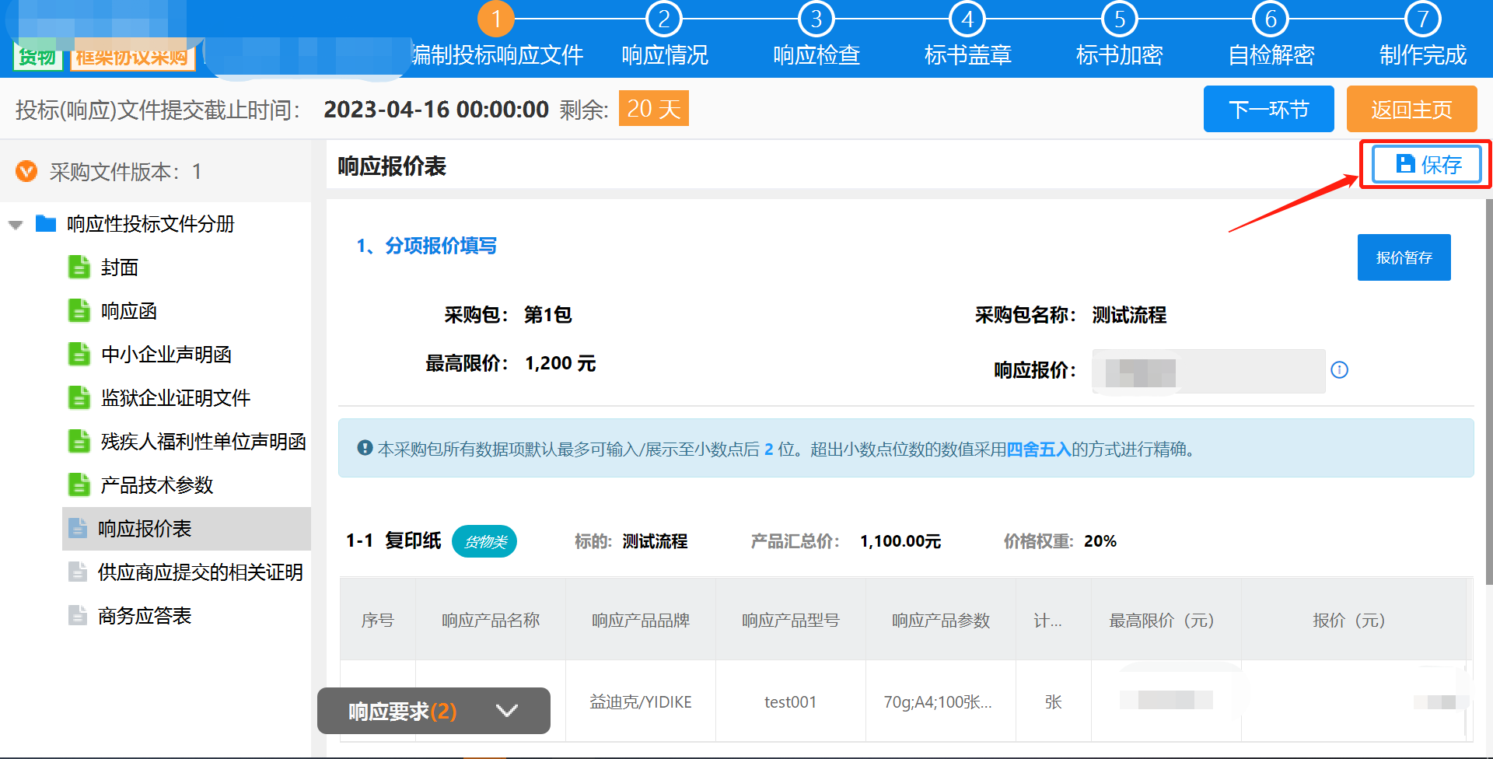This screenshot has height=759, width=1493.
Task: Click step 4 circle 标书盖章
Action: click(968, 19)
